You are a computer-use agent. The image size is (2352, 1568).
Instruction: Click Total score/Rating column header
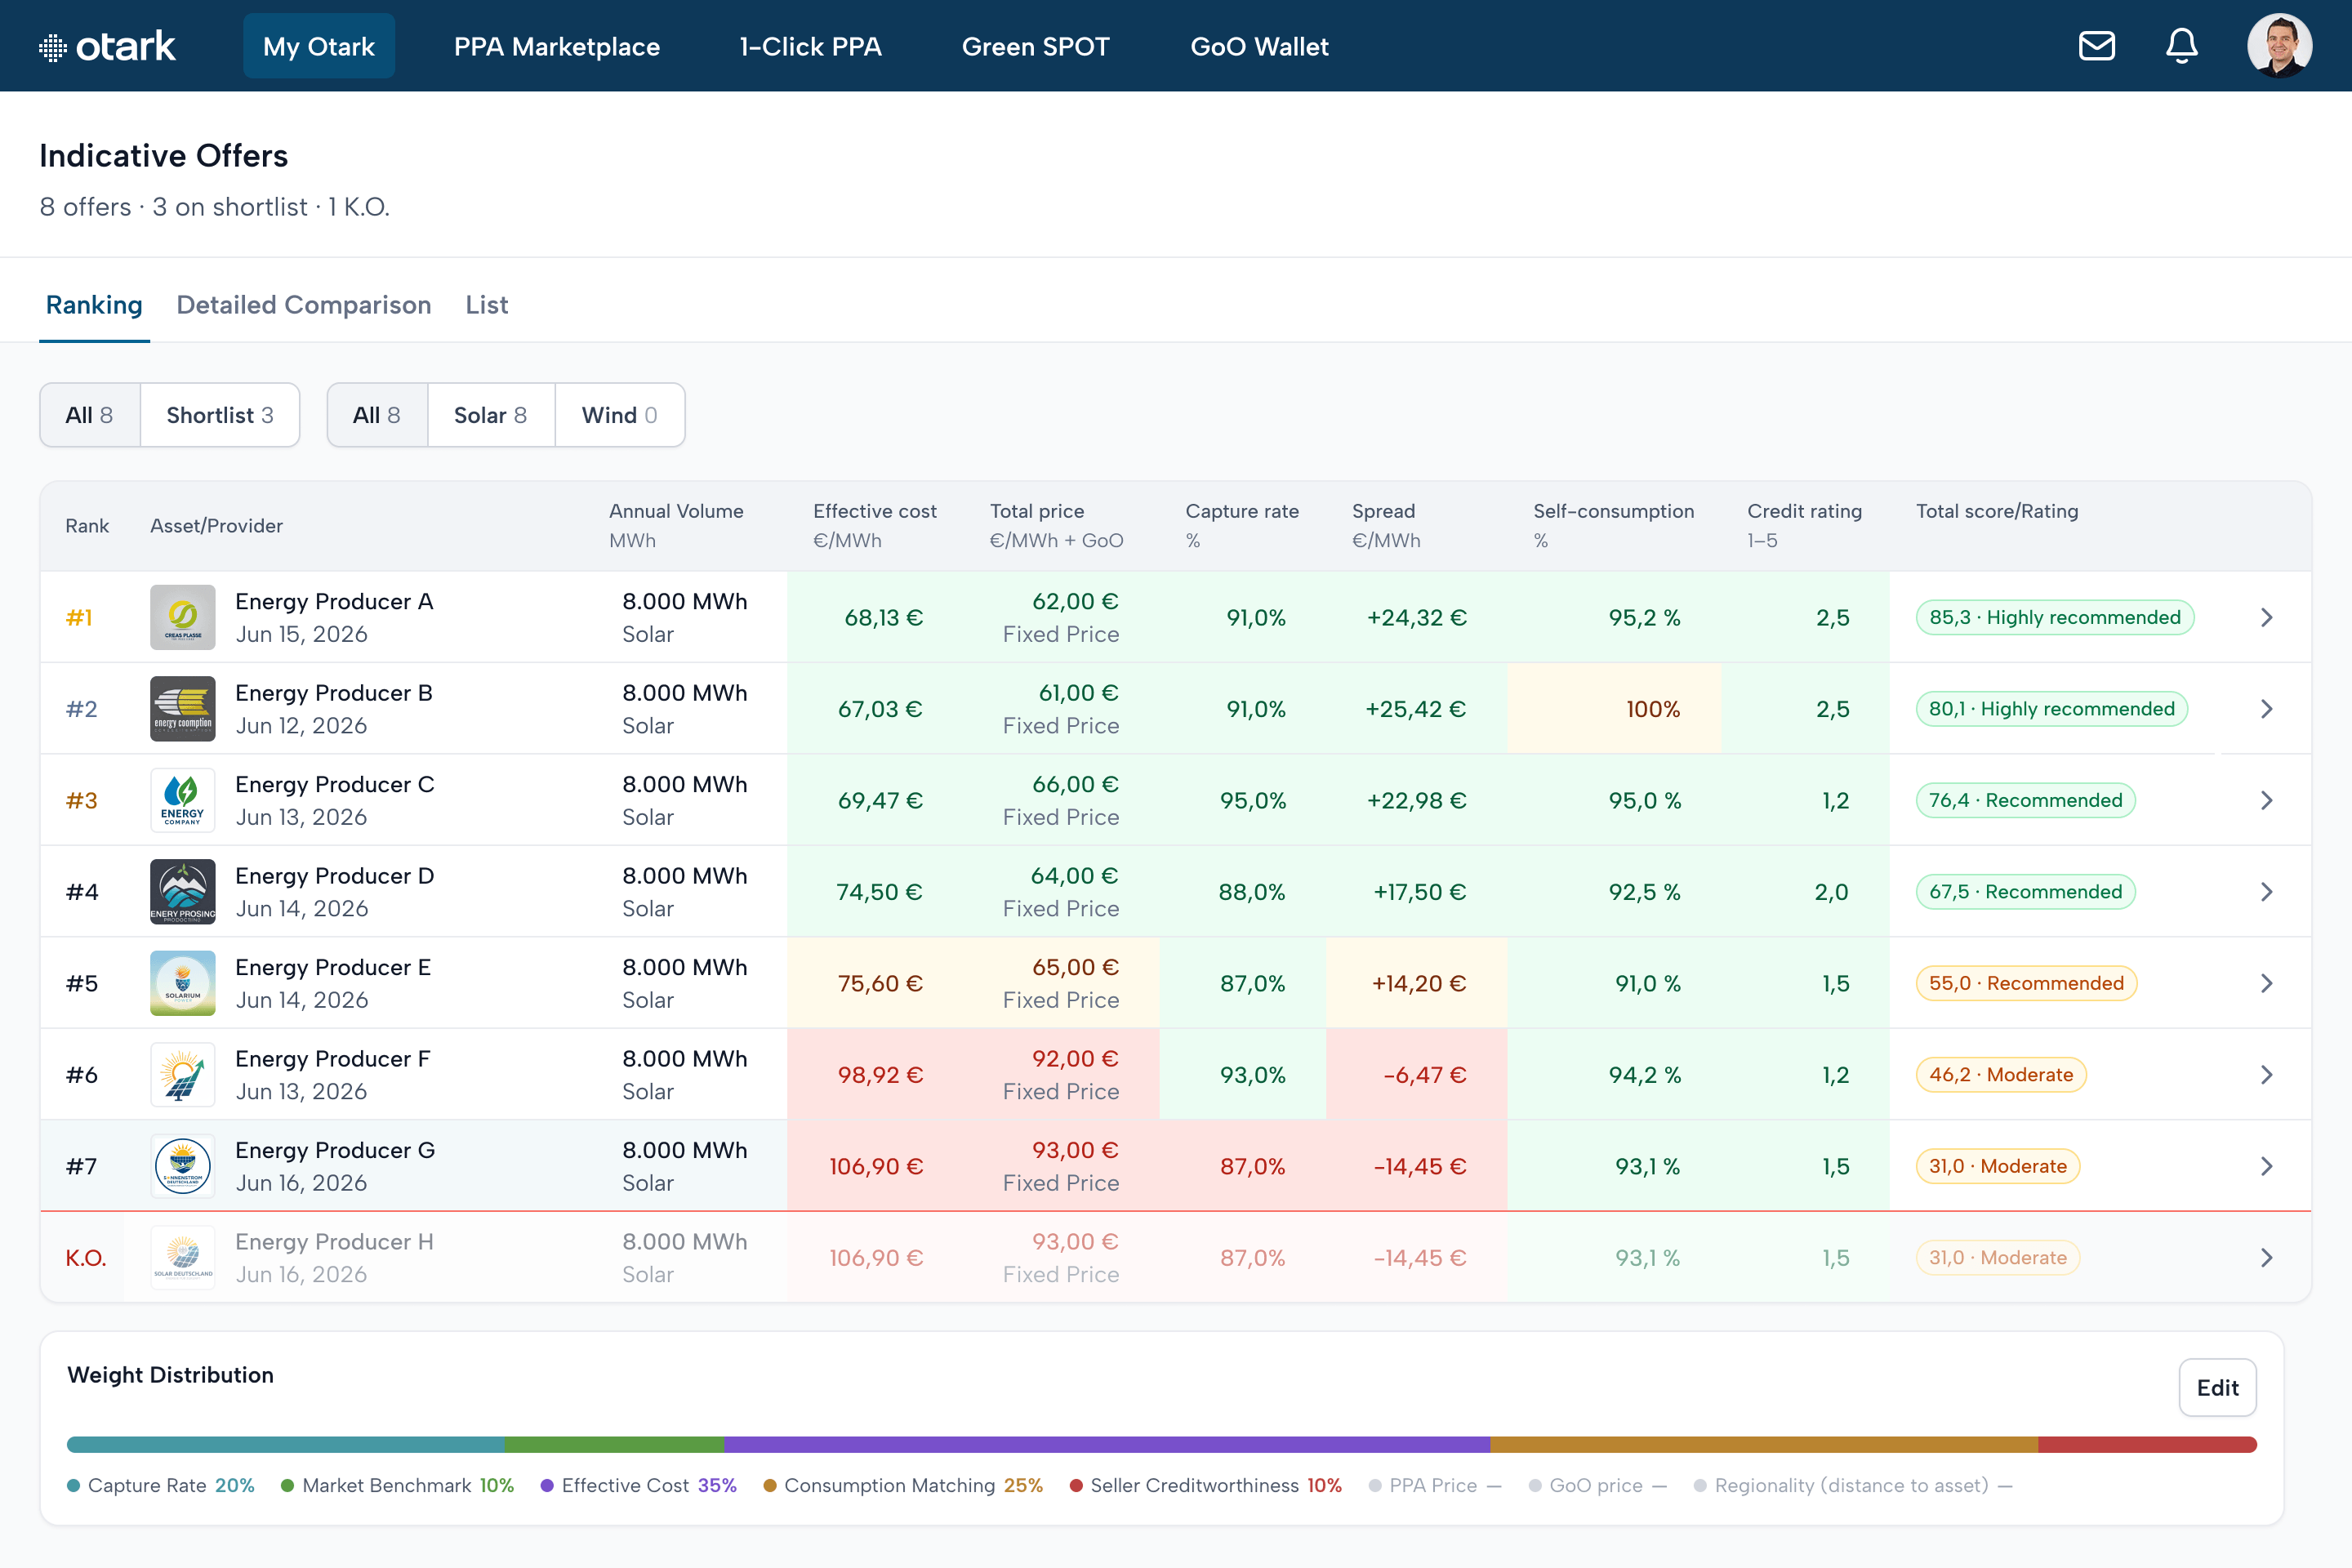[x=1997, y=511]
